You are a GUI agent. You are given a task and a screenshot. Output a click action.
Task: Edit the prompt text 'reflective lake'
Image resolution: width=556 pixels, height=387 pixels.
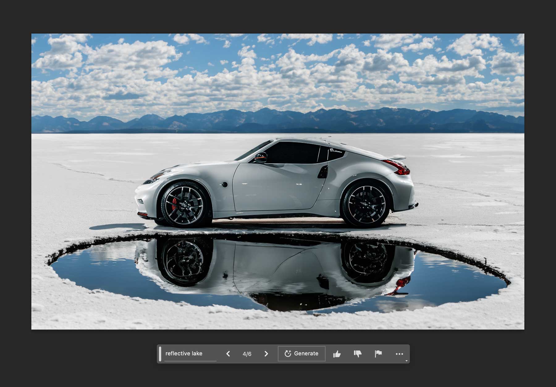(184, 353)
